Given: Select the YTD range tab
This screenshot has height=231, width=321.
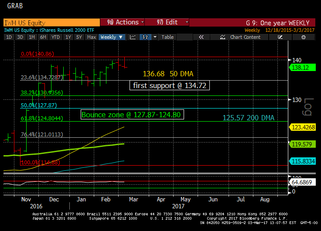Looking at the screenshot, I should [x=55, y=37].
